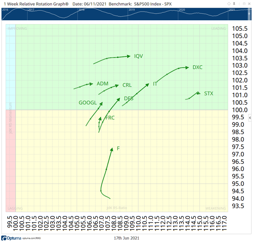Screen dimensions: 253x242
Task: Click the 105.5 value on the vertical axis
Action: click(x=240, y=28)
